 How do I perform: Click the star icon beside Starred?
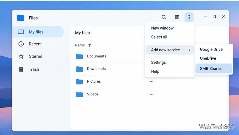pyautogui.click(x=21, y=56)
